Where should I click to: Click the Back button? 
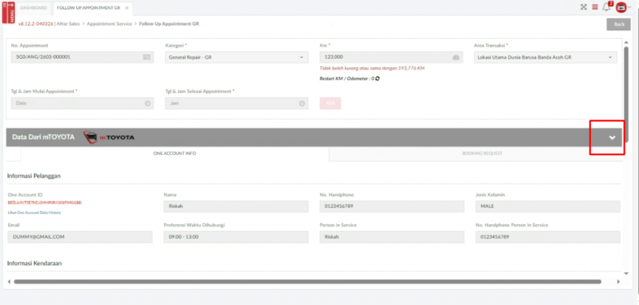click(x=618, y=24)
